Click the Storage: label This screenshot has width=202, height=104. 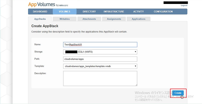click(38, 52)
